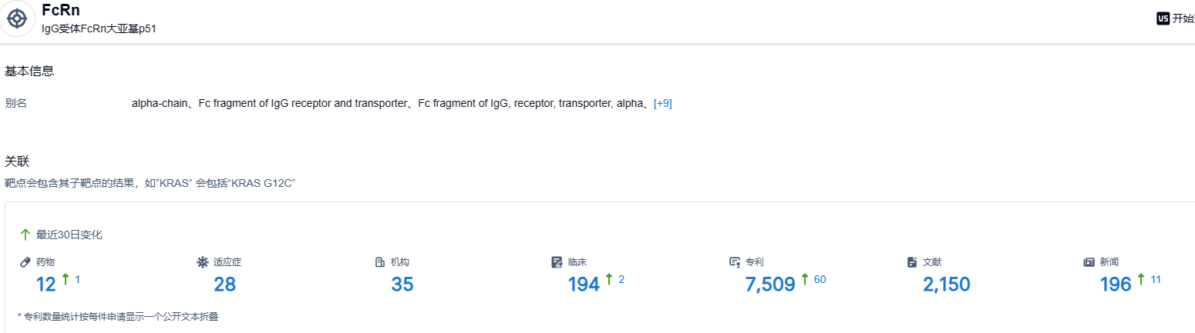Open the 7,509 patents count
Image resolution: width=1195 pixels, height=333 pixels.
[x=769, y=285]
